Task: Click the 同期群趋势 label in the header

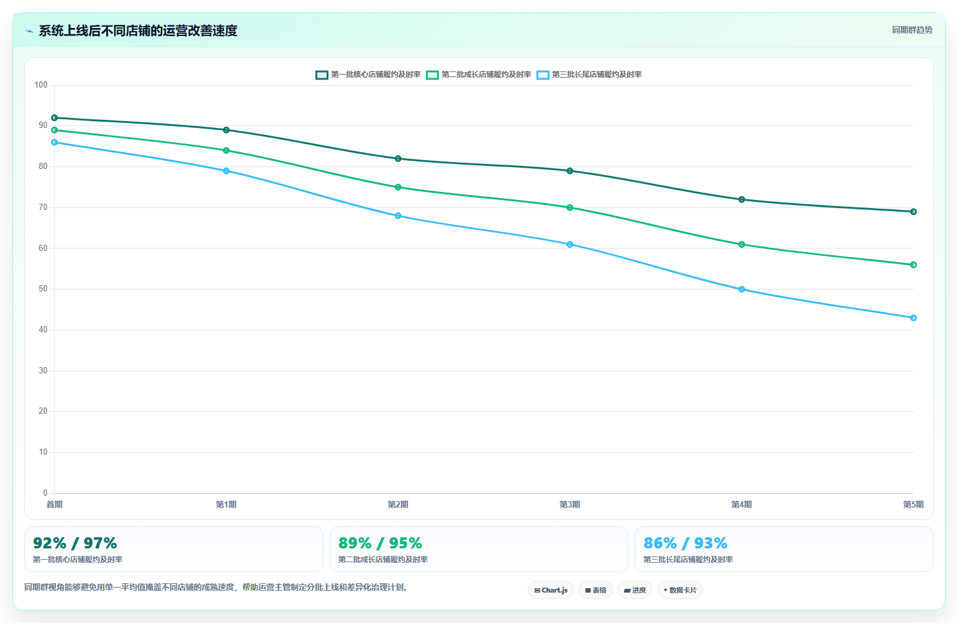Action: pos(912,30)
